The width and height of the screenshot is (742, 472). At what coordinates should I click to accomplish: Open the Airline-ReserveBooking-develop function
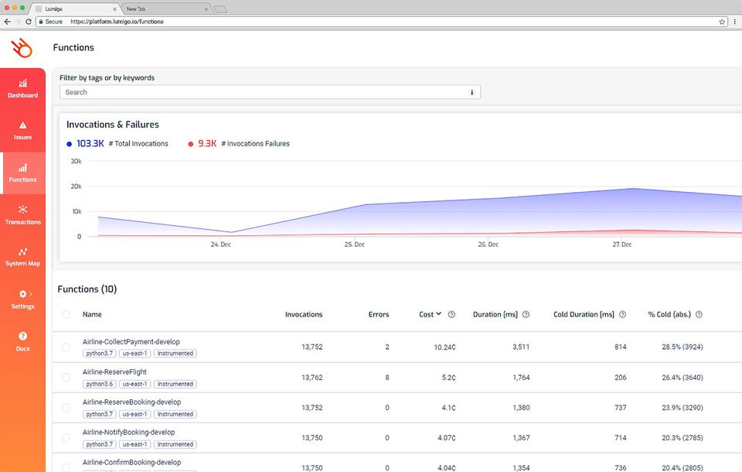click(x=131, y=402)
